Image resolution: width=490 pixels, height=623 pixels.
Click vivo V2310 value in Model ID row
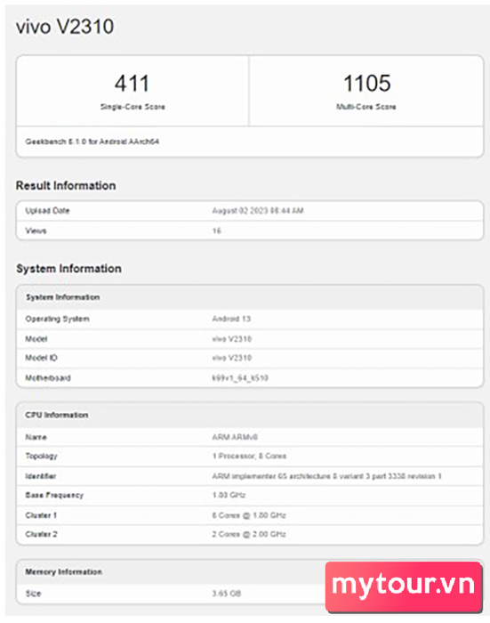pyautogui.click(x=231, y=358)
